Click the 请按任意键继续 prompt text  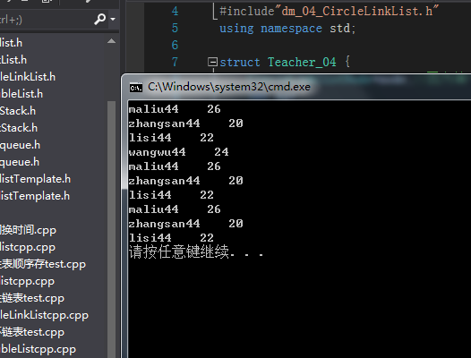pos(196,251)
